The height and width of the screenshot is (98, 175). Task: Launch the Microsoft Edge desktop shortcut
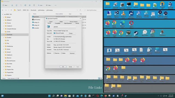coord(122,24)
